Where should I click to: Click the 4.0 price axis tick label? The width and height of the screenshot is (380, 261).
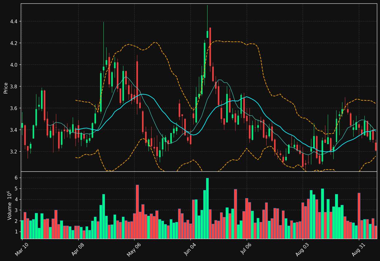14,65
